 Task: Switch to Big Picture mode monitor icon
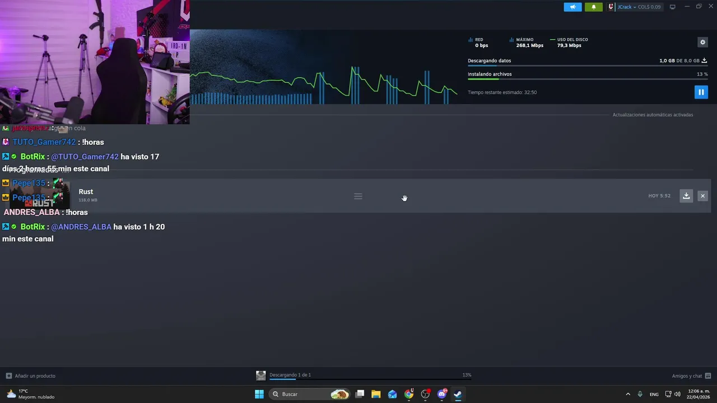tap(673, 7)
